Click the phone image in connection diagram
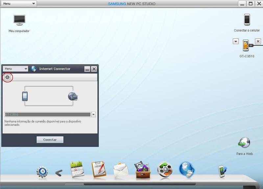Screen dimensions: 263x189 click(25, 96)
